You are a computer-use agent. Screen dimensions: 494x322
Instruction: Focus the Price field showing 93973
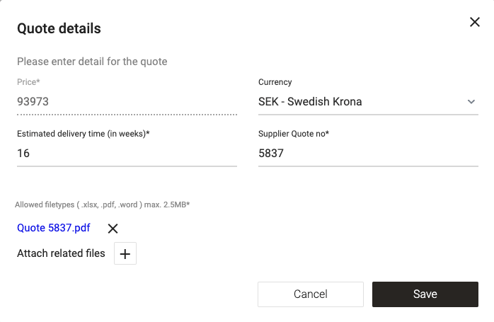click(x=127, y=102)
